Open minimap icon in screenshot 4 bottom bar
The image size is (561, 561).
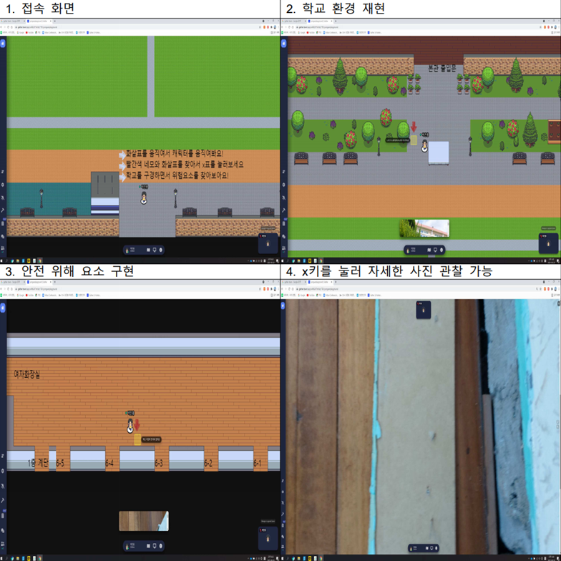coord(426,548)
